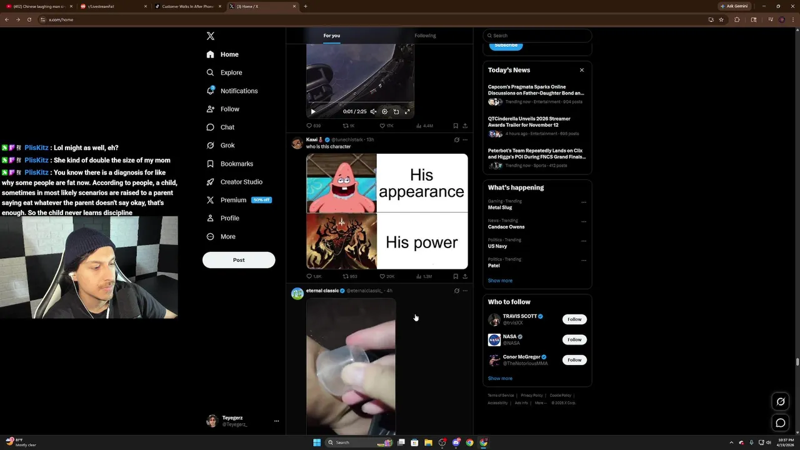Open more options on tunechistark's post

(465, 140)
